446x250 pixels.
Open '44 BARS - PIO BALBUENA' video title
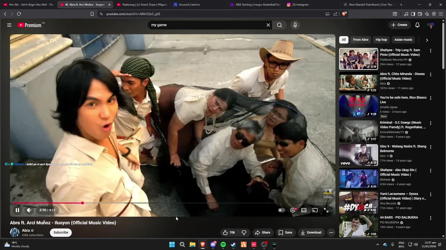tap(399, 217)
